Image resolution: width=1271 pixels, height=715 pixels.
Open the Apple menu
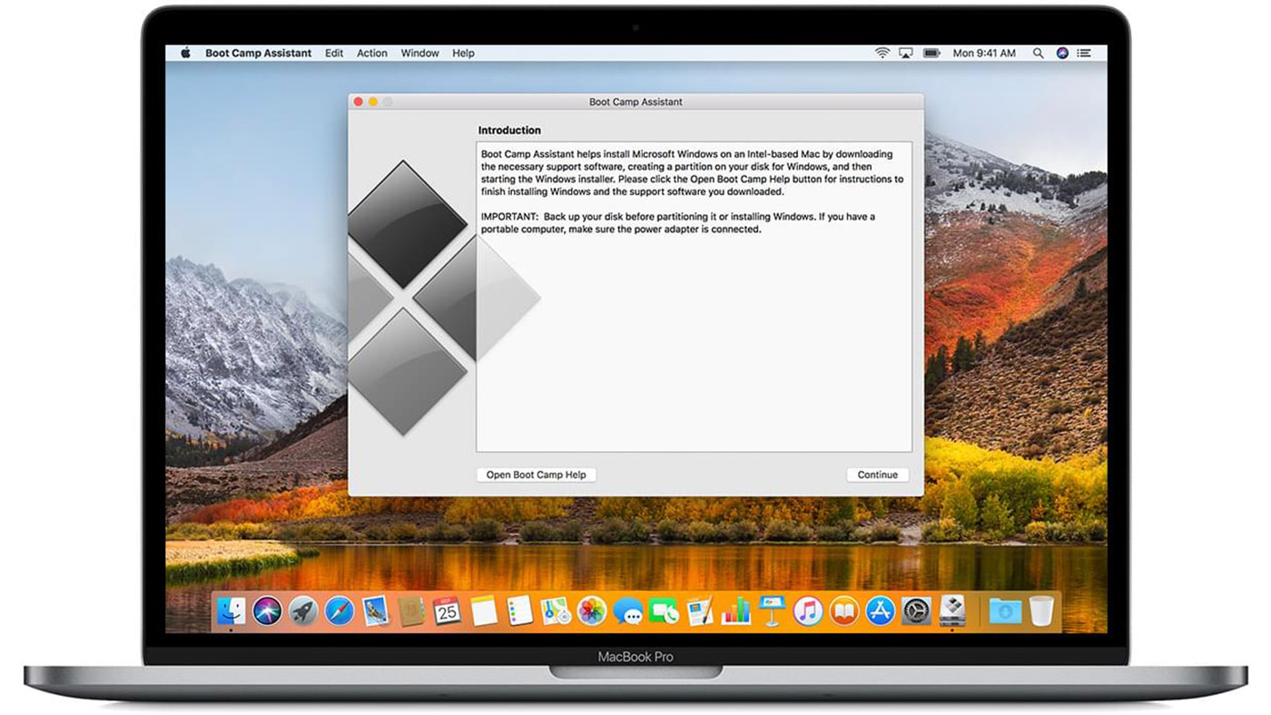[187, 53]
